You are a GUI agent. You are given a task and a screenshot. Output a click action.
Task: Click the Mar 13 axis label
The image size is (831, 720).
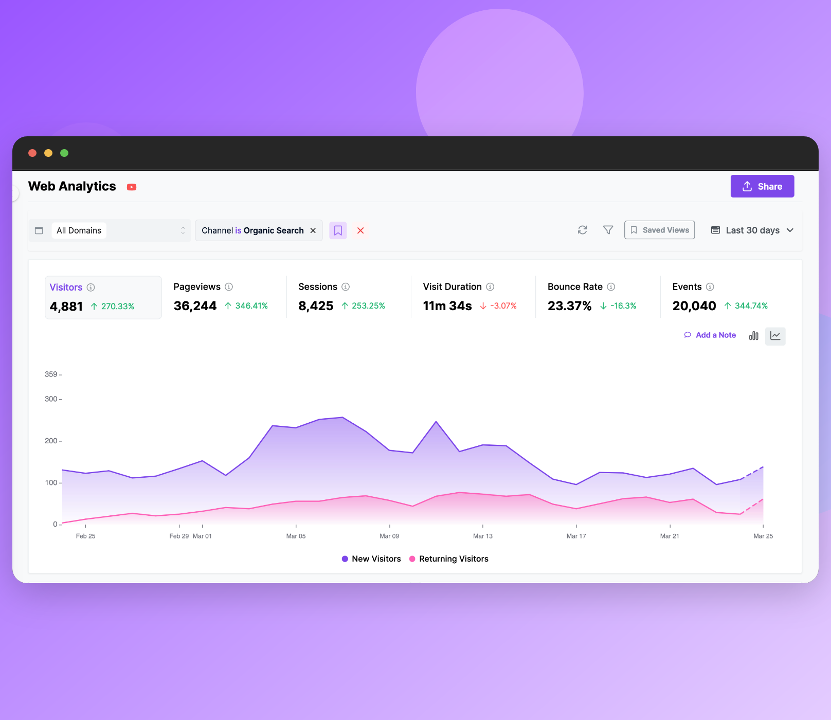(483, 536)
